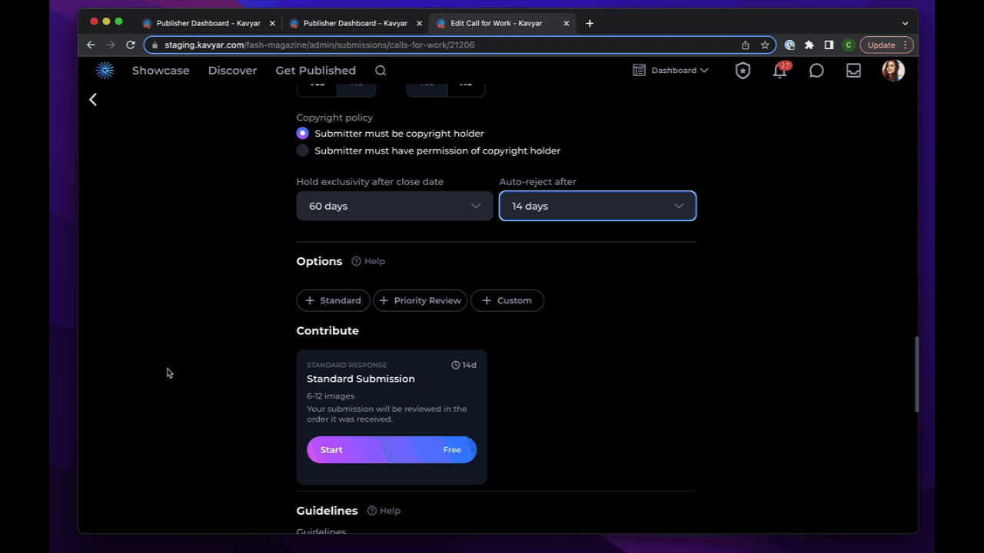This screenshot has width=984, height=553.
Task: Add a Custom option
Action: tap(507, 300)
